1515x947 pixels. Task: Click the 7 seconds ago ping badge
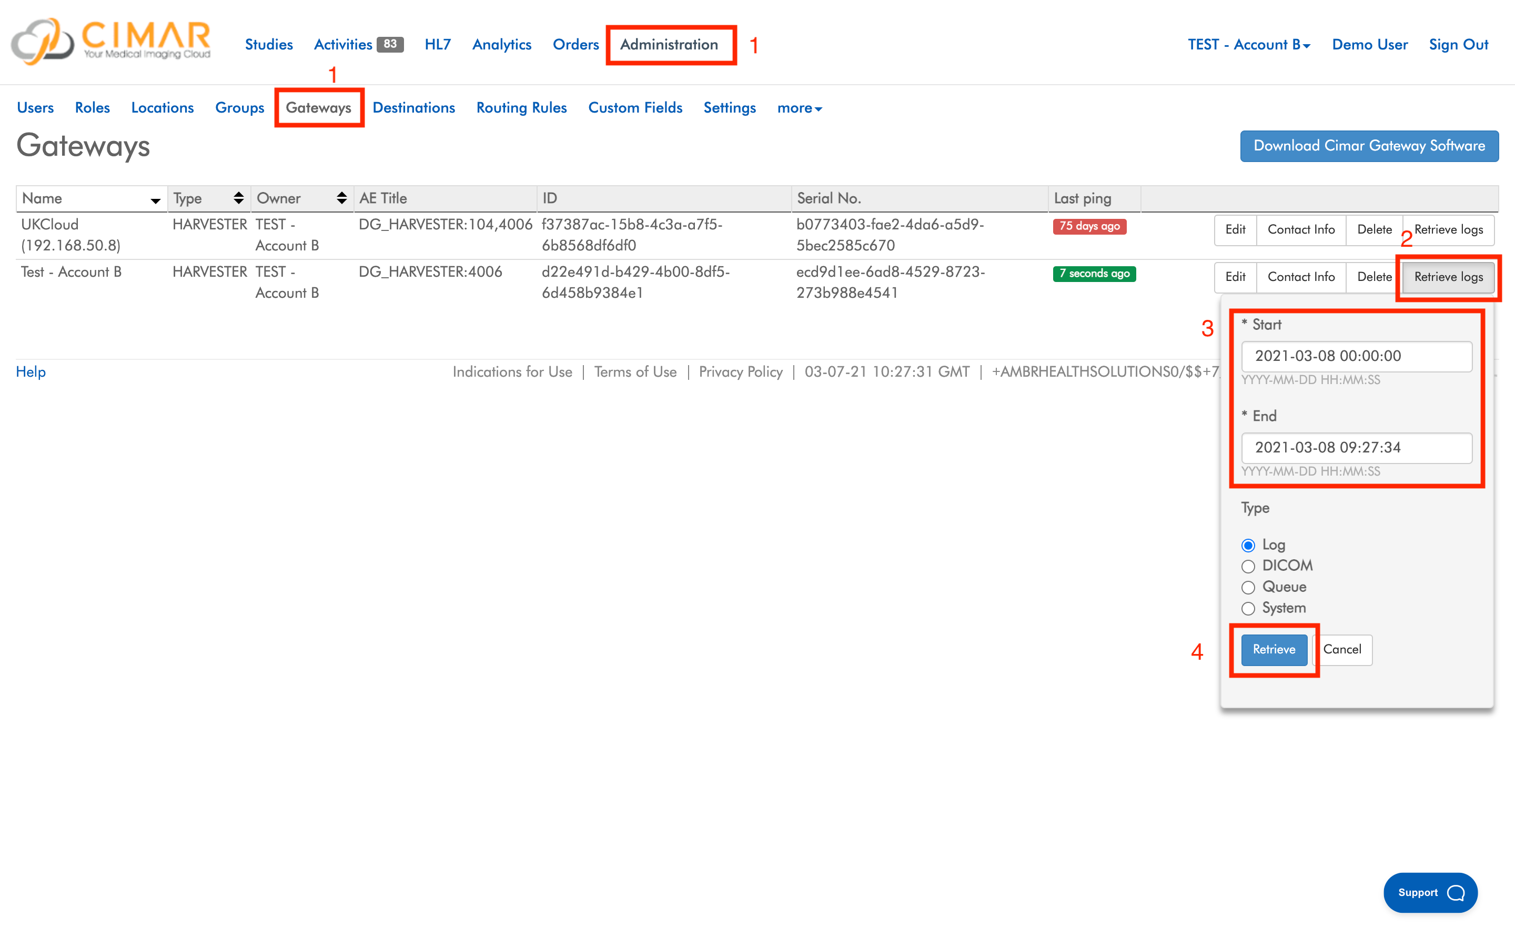pyautogui.click(x=1094, y=274)
